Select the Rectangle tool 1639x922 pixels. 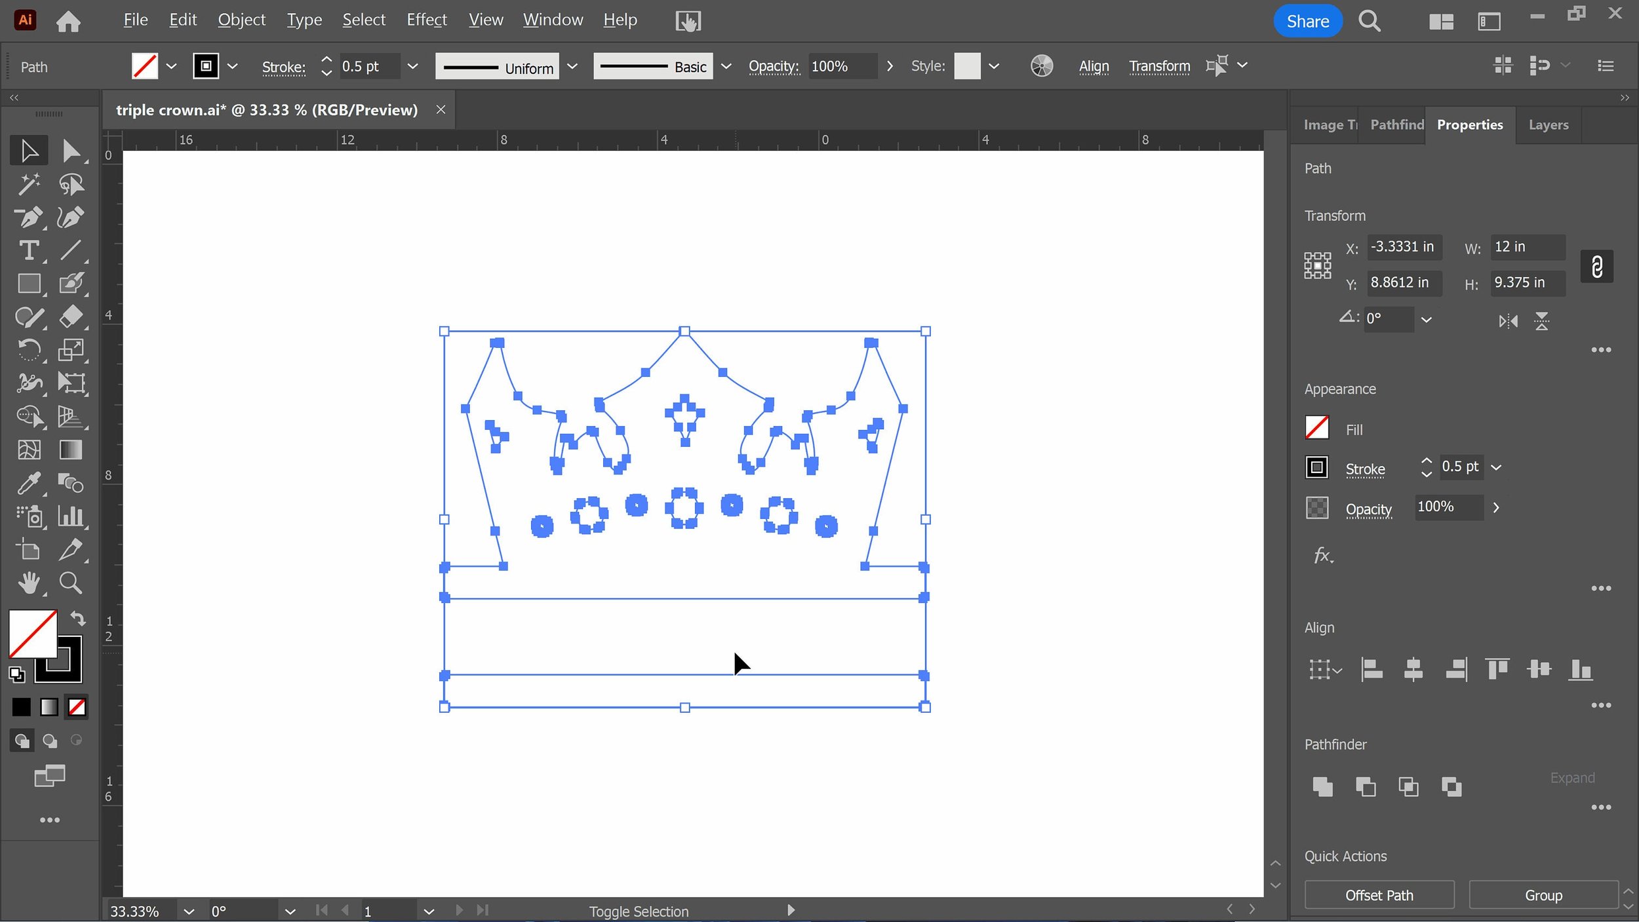(29, 284)
